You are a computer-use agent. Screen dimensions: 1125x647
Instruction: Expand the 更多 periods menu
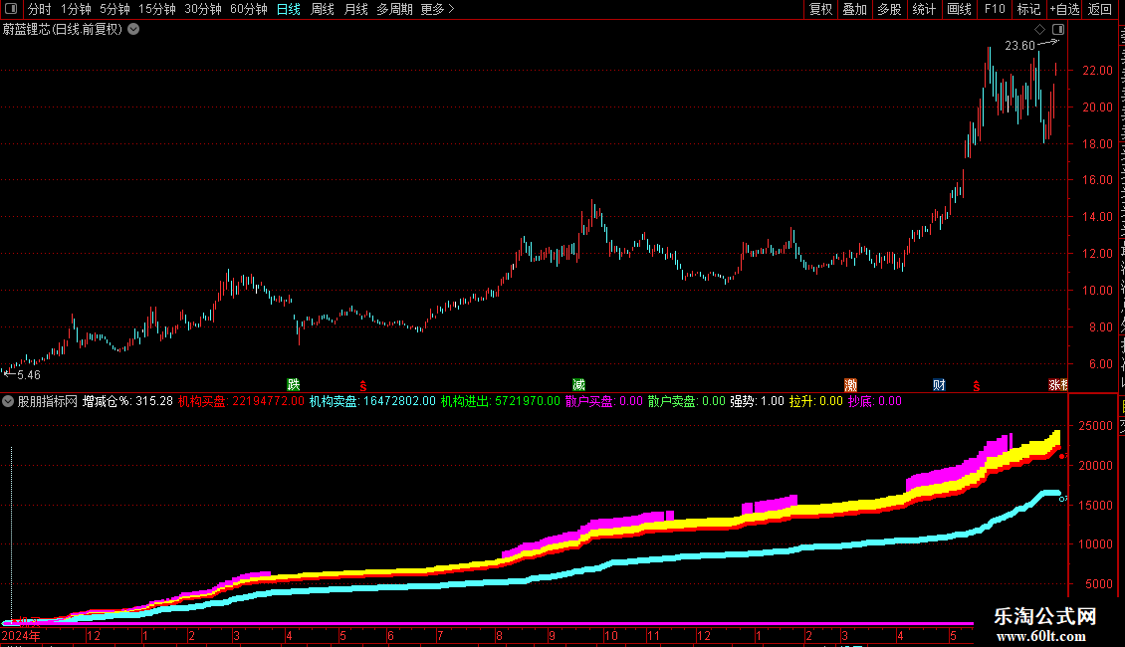pos(437,9)
